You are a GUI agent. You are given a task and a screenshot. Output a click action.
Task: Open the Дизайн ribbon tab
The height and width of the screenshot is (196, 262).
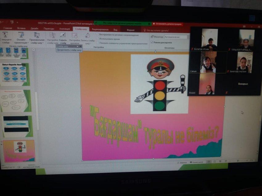coord(35,29)
